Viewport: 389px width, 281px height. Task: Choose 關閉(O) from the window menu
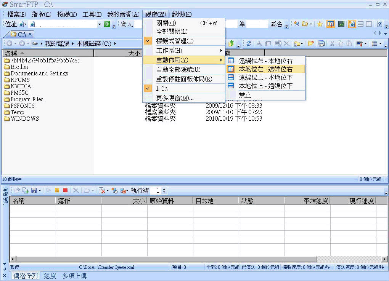pos(184,23)
